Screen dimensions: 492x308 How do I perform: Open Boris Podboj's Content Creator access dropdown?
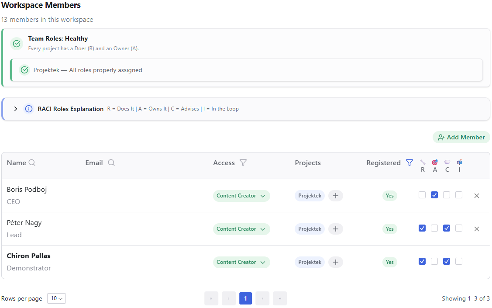coord(241,196)
